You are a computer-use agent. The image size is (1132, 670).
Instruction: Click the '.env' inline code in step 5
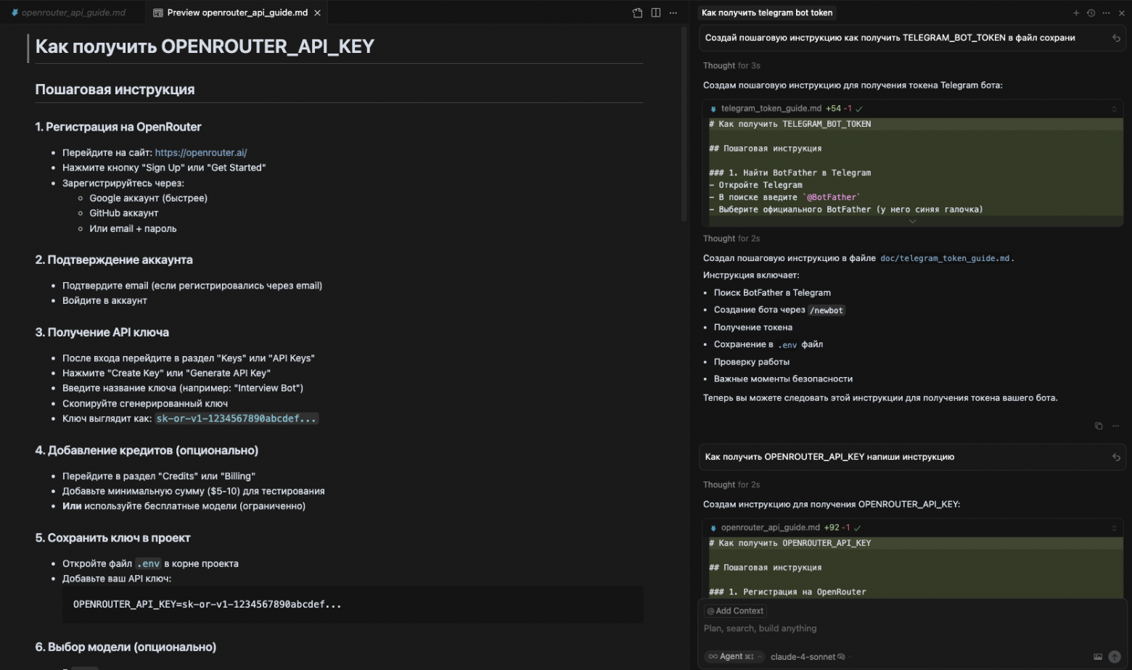(148, 564)
